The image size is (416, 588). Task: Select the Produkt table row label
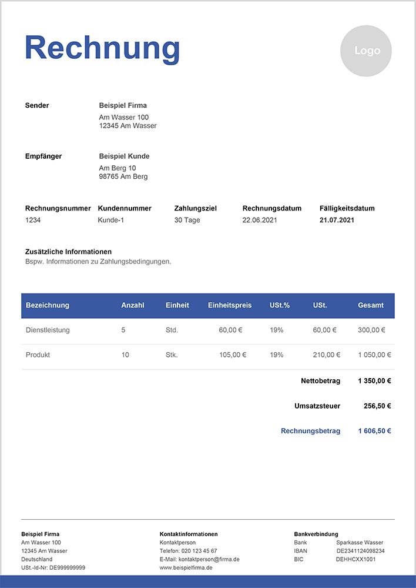coord(38,355)
